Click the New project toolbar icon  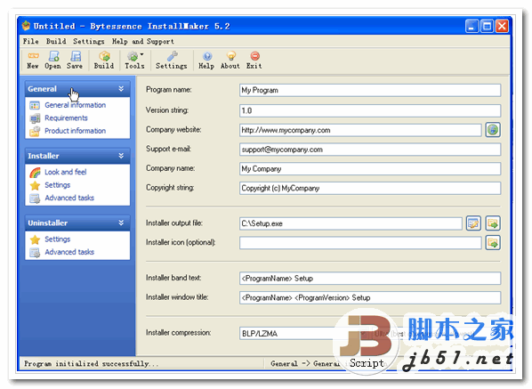pyautogui.click(x=33, y=60)
